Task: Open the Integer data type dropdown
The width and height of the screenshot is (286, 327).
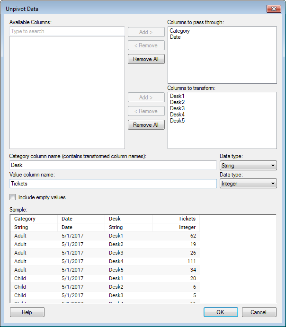Action: (x=248, y=184)
